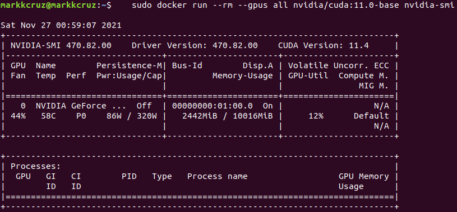Click the 2442MiB / 10016MiB memory usage
The image size is (457, 212).
click(227, 116)
